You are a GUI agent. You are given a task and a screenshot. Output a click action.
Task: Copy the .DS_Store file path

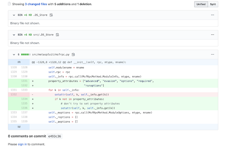(x=51, y=15)
